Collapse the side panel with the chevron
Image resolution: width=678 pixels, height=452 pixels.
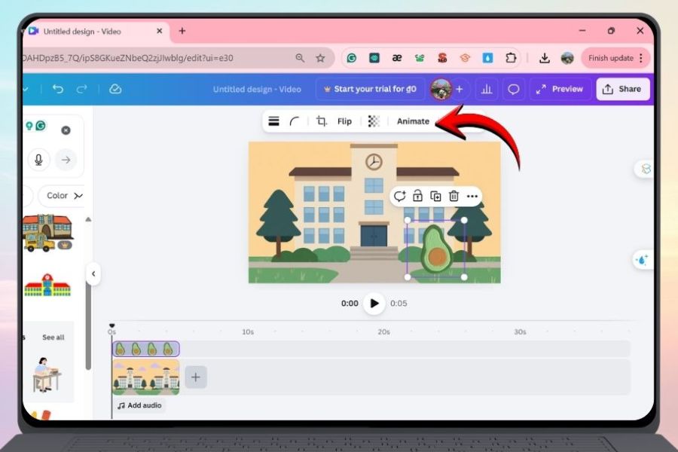pyautogui.click(x=93, y=273)
